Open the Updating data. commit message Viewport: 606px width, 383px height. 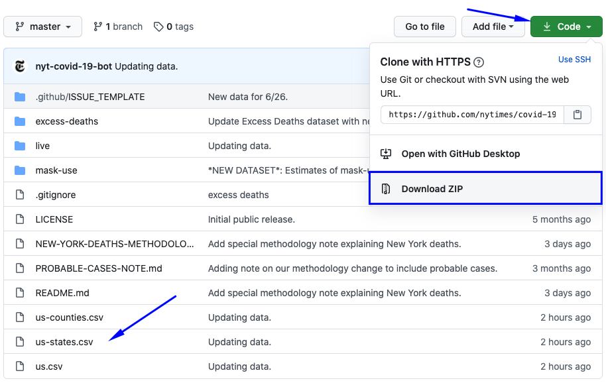[x=146, y=66]
